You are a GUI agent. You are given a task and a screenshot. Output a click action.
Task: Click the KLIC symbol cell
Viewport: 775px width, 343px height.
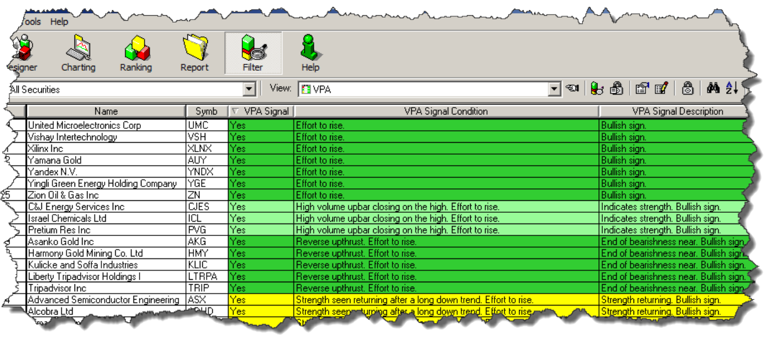(x=207, y=265)
